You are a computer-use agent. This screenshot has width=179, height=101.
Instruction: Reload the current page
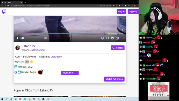click(8, 6)
